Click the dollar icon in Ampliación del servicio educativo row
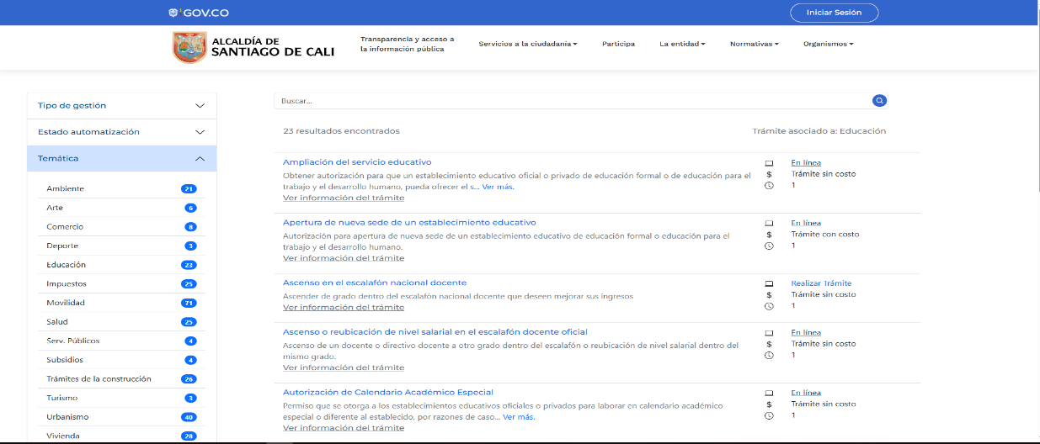The height and width of the screenshot is (444, 1040). pos(769,174)
